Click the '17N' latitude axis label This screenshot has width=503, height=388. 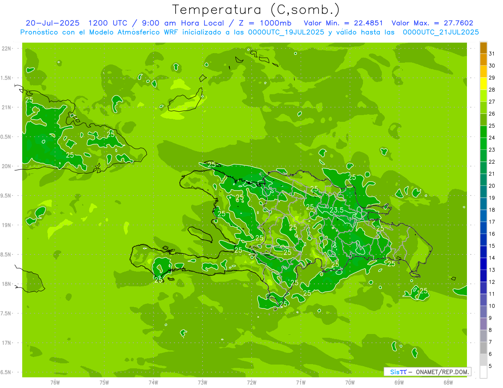click(6, 343)
